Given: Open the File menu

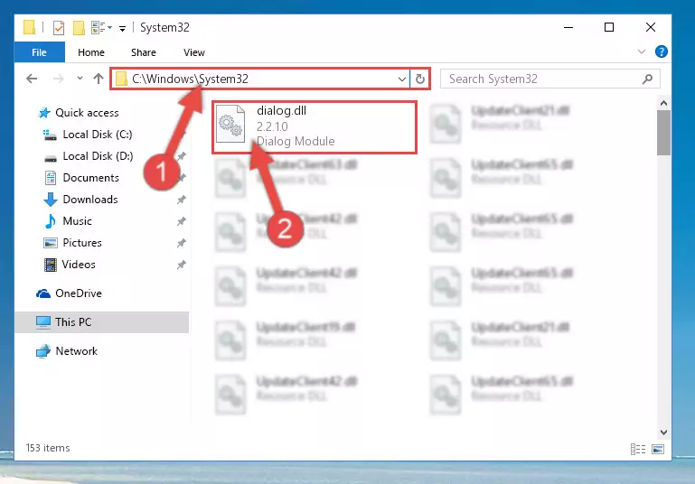Looking at the screenshot, I should click(40, 52).
